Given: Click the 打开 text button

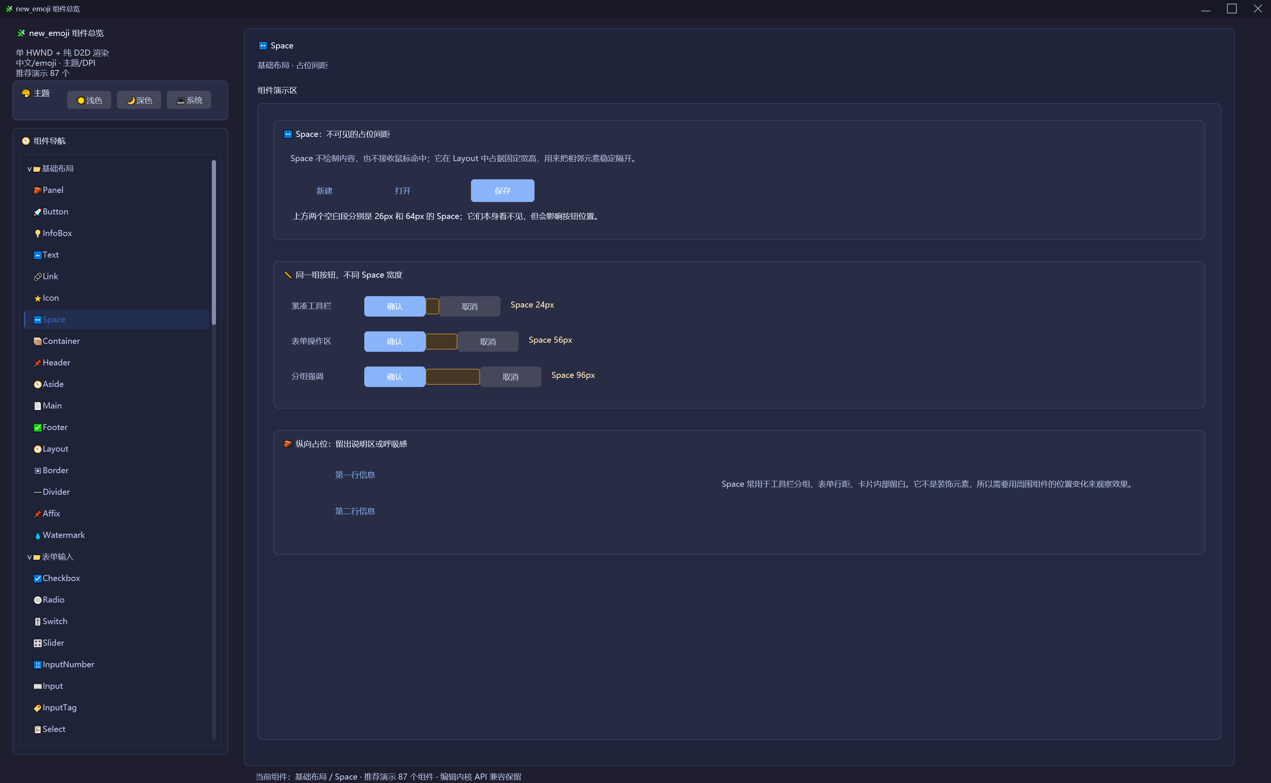Looking at the screenshot, I should (402, 191).
